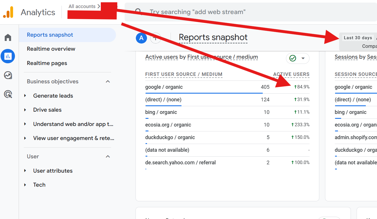
Task: Select the admin.shopify.com row
Action: (356, 137)
